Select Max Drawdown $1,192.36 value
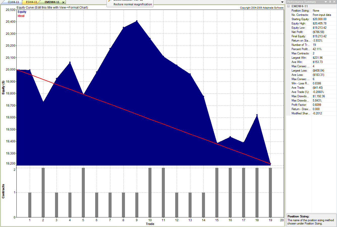 point(319,96)
